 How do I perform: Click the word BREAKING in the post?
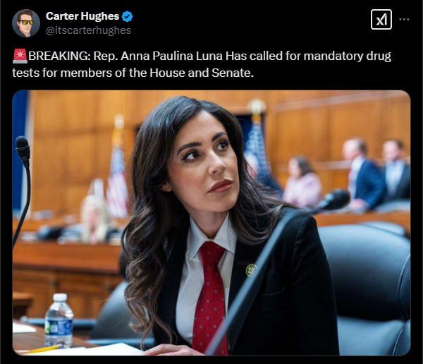point(59,56)
